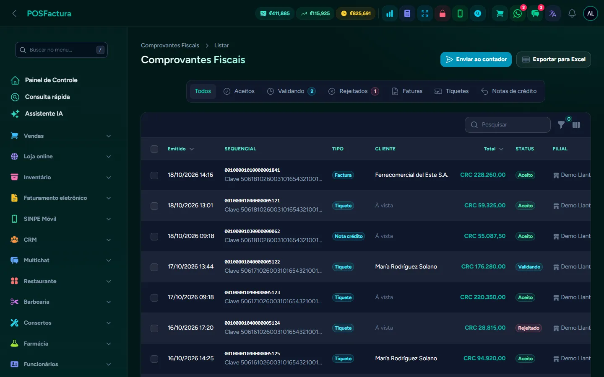Image resolution: width=604 pixels, height=377 pixels.
Task: Toggle the select-all checkbox in table header
Action: pos(154,149)
